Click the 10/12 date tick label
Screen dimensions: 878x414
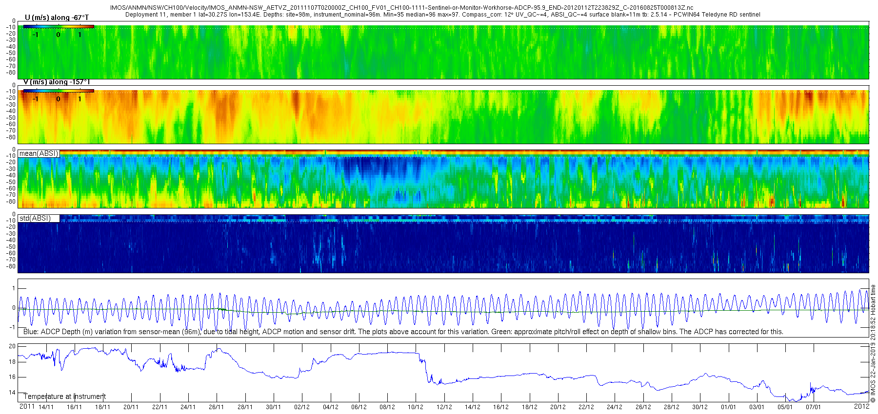416,407
